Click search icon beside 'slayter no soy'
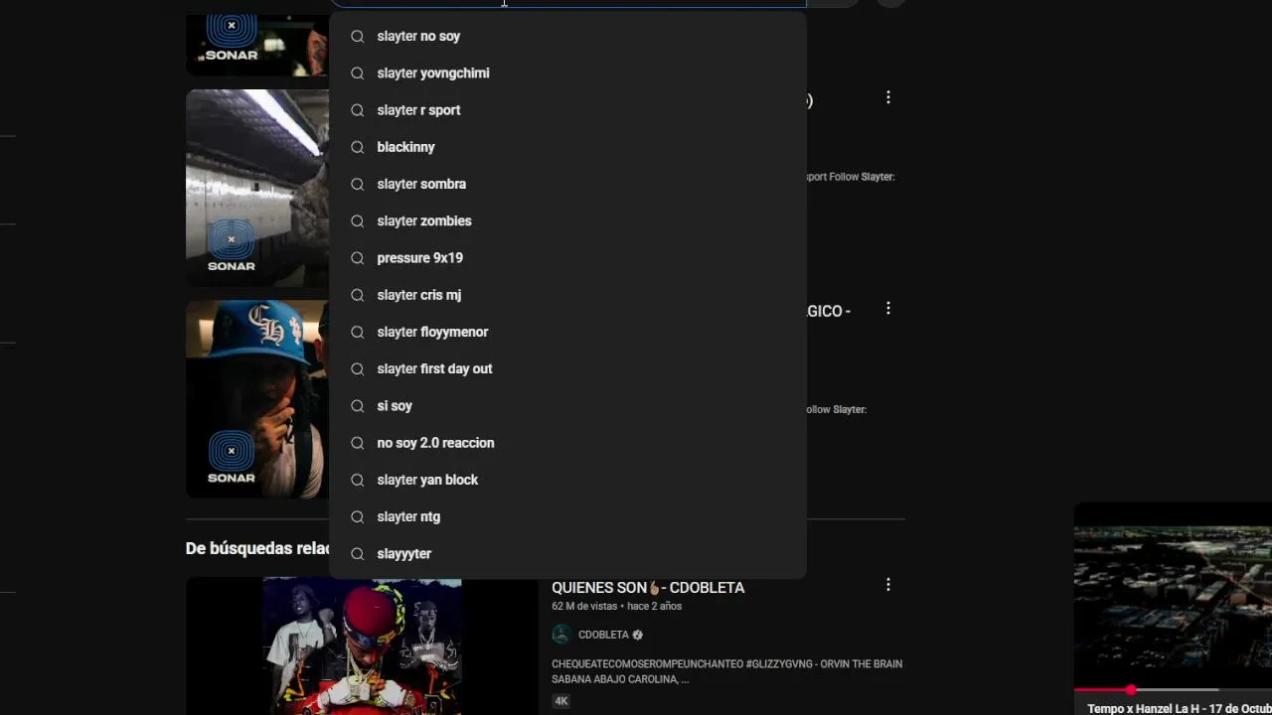Screen dimensions: 1272x715 coord(358,36)
